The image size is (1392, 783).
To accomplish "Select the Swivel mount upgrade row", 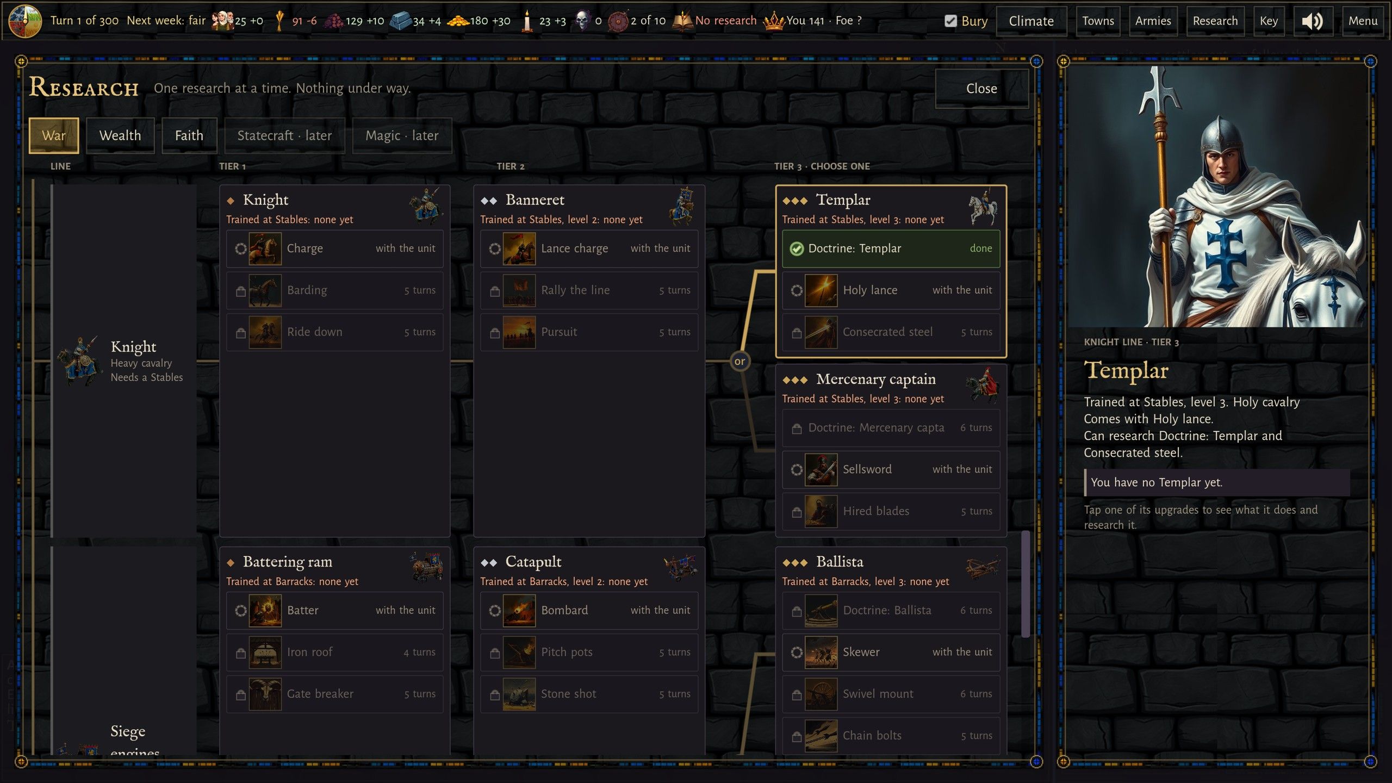I will (x=891, y=694).
